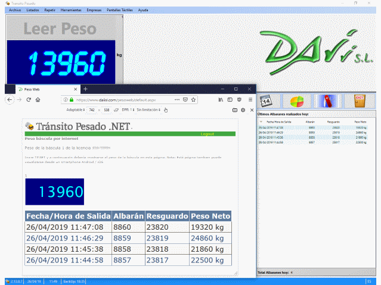This screenshot has height=285, width=381.
Task: Open the browser hamburger menu
Action: point(250,100)
